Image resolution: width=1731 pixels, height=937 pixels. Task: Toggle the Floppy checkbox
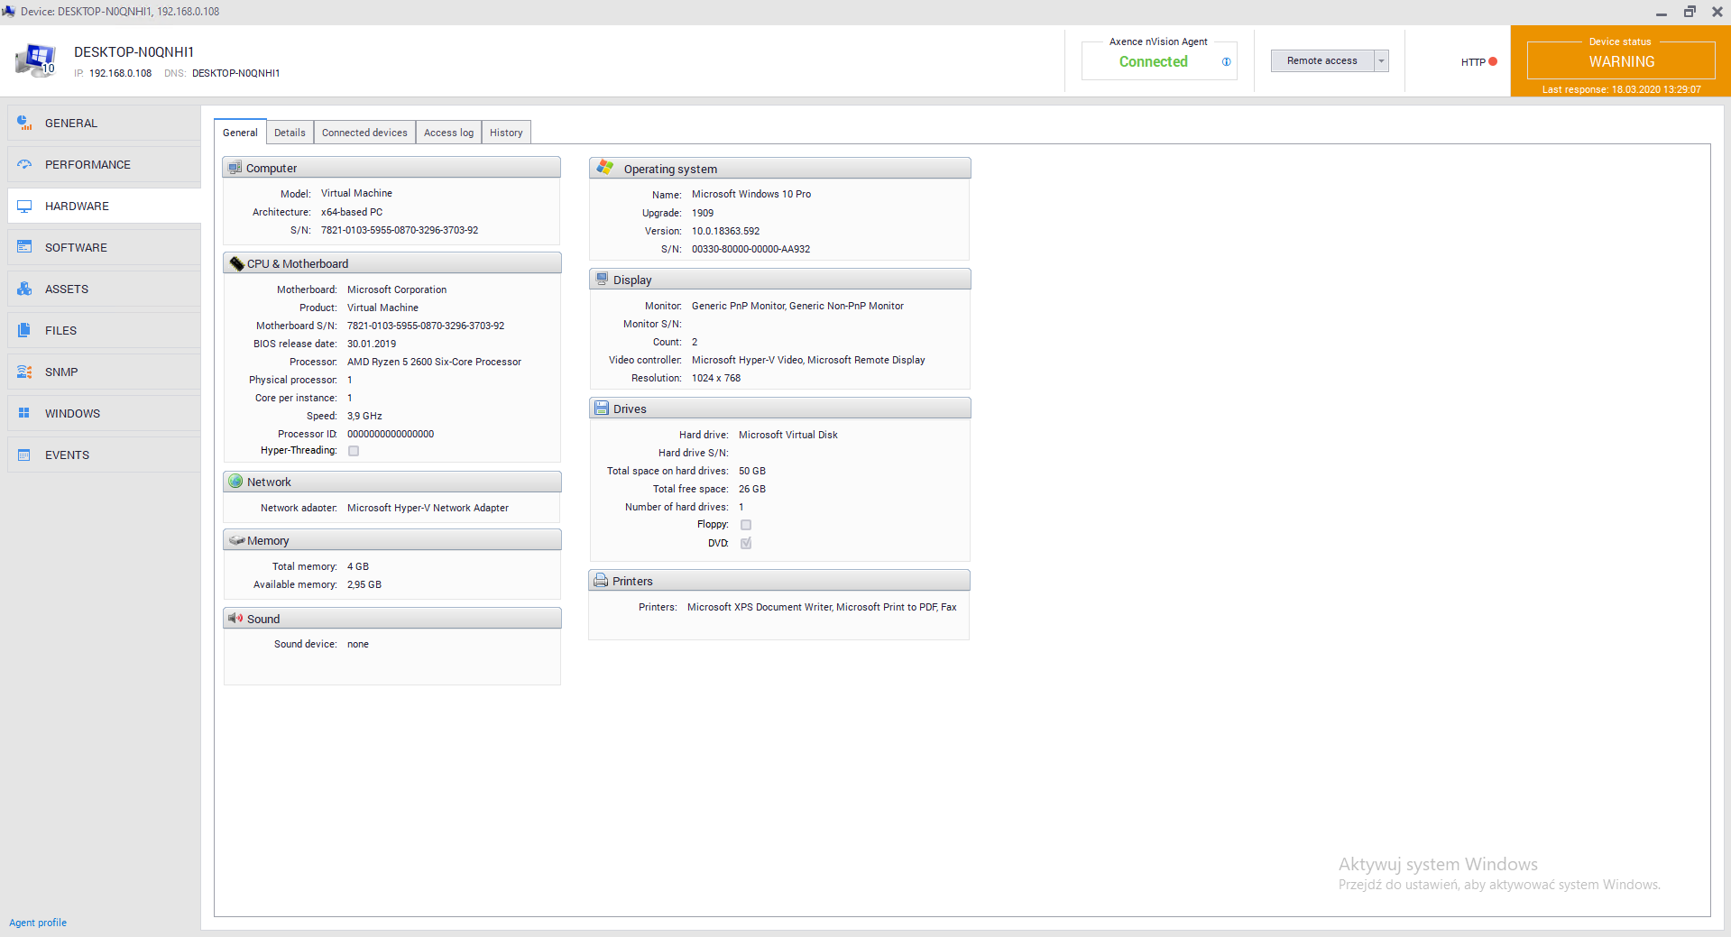coord(746,525)
